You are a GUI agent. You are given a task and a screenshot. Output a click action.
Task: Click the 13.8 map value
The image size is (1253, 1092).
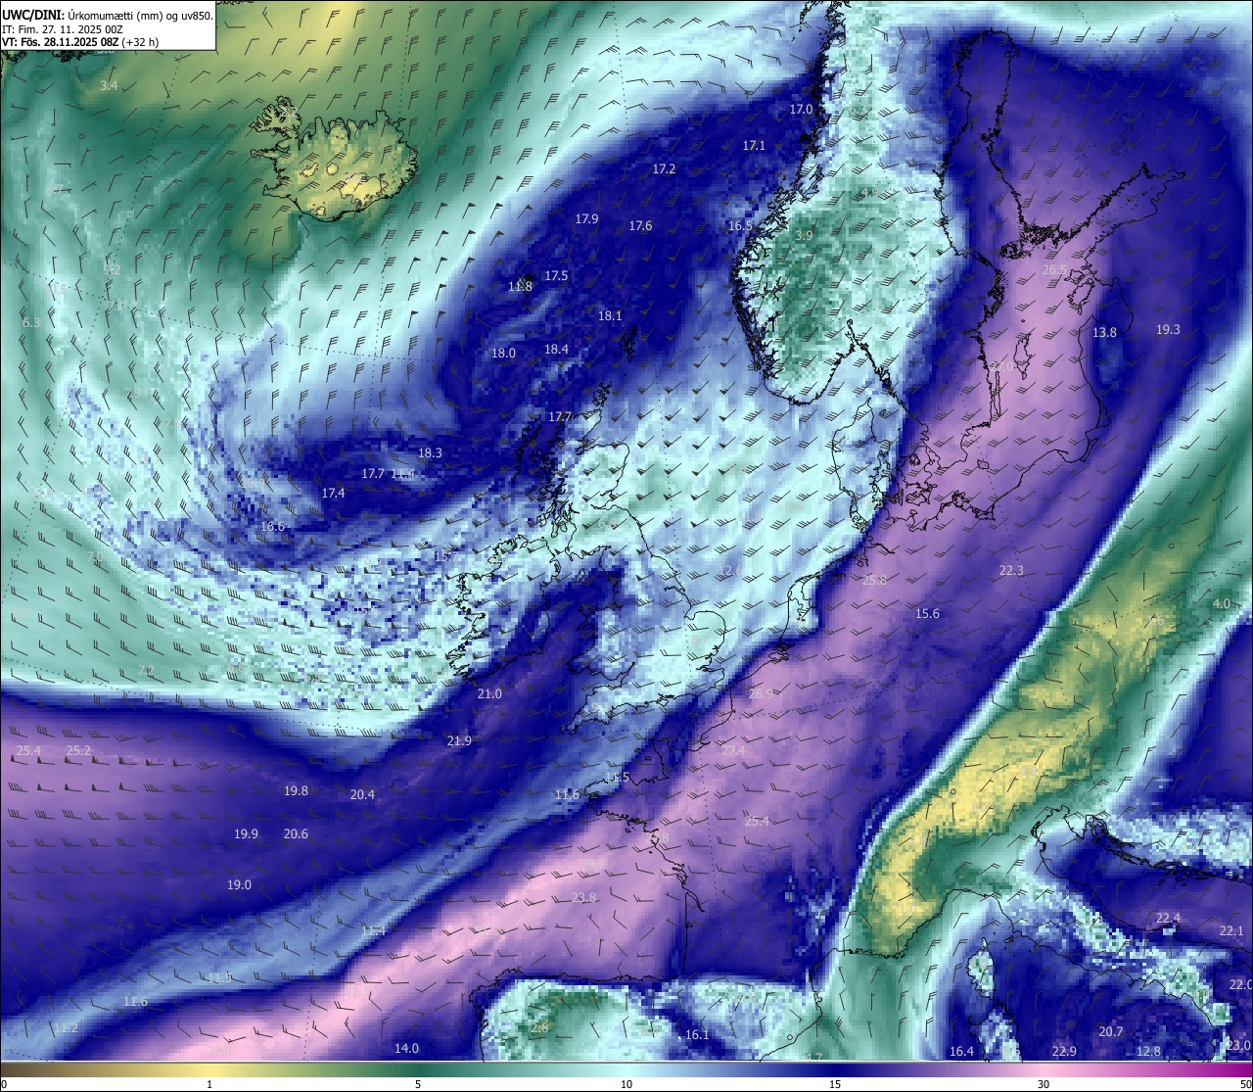point(1104,333)
